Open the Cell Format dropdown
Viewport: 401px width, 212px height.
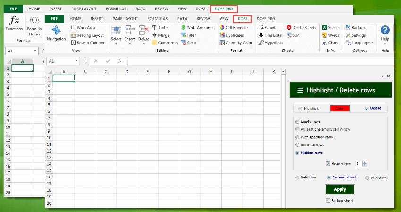point(234,27)
